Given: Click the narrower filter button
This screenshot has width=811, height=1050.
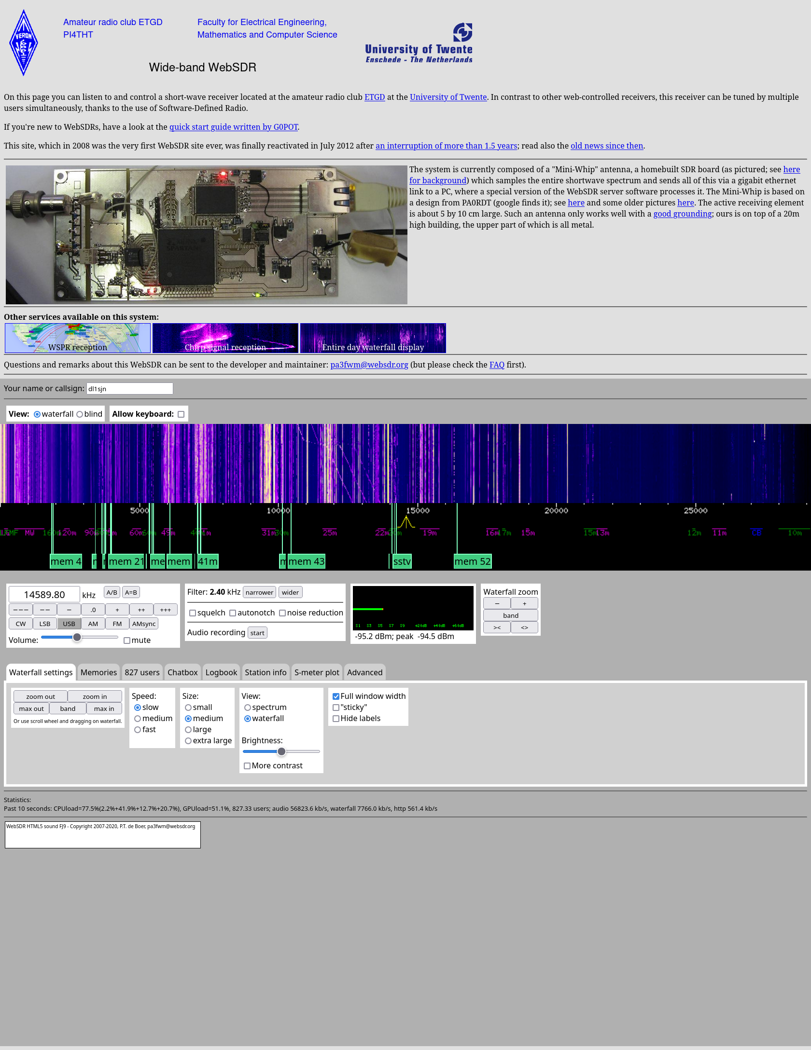Looking at the screenshot, I should (x=259, y=592).
